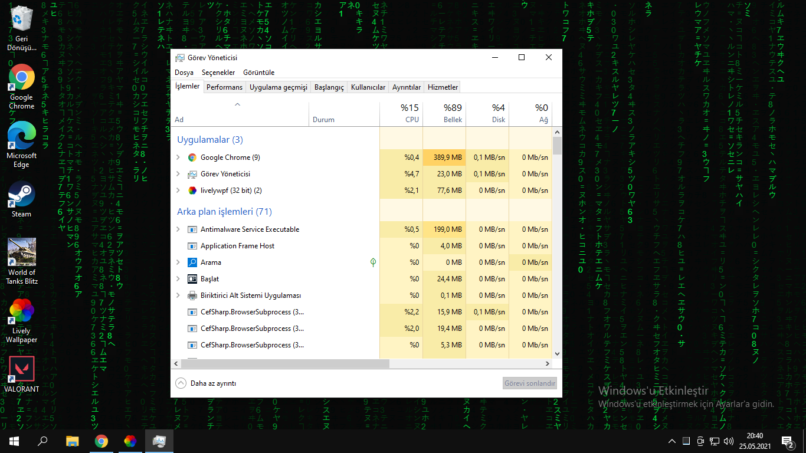Sort by the Durum column header

[344, 114]
